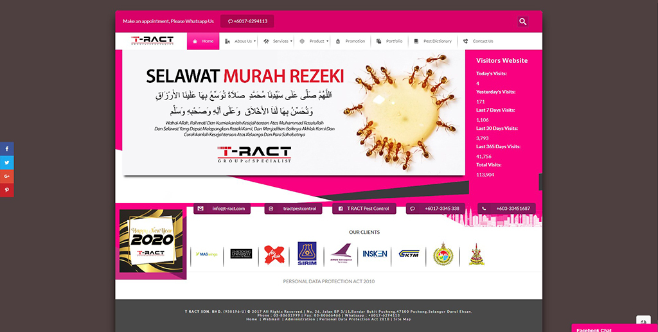
Task: Open the Pest Dictionary menu item
Action: pos(432,41)
